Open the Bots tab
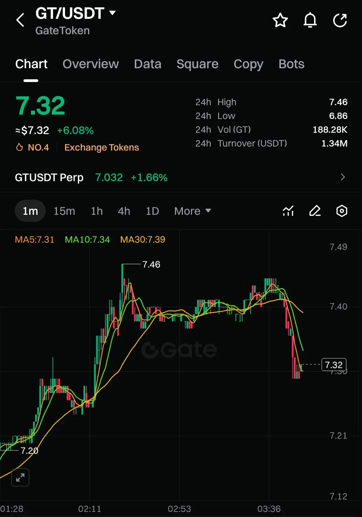The height and width of the screenshot is (517, 362). coord(291,64)
